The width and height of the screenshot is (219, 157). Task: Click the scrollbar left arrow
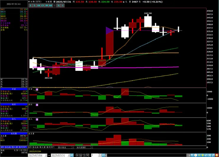point(106,155)
